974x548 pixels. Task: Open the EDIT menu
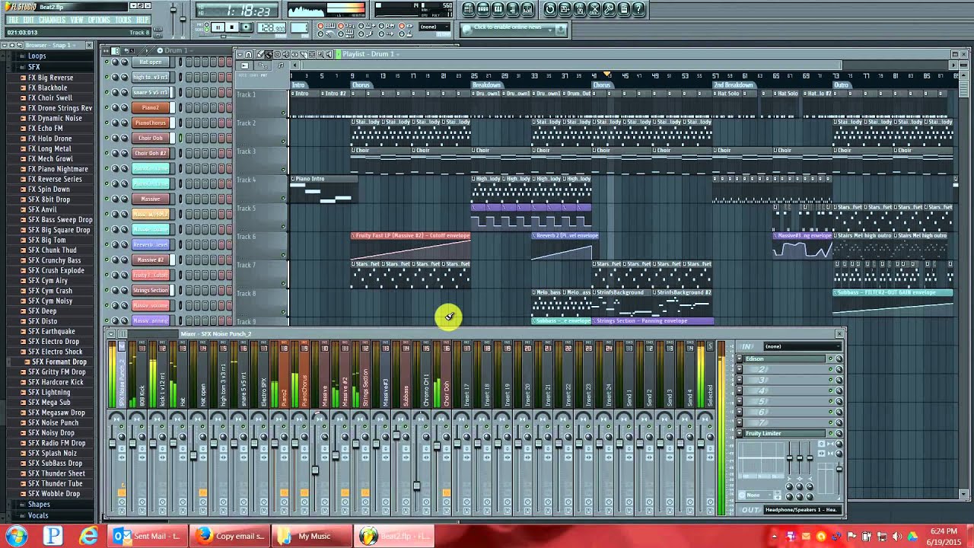(28, 20)
